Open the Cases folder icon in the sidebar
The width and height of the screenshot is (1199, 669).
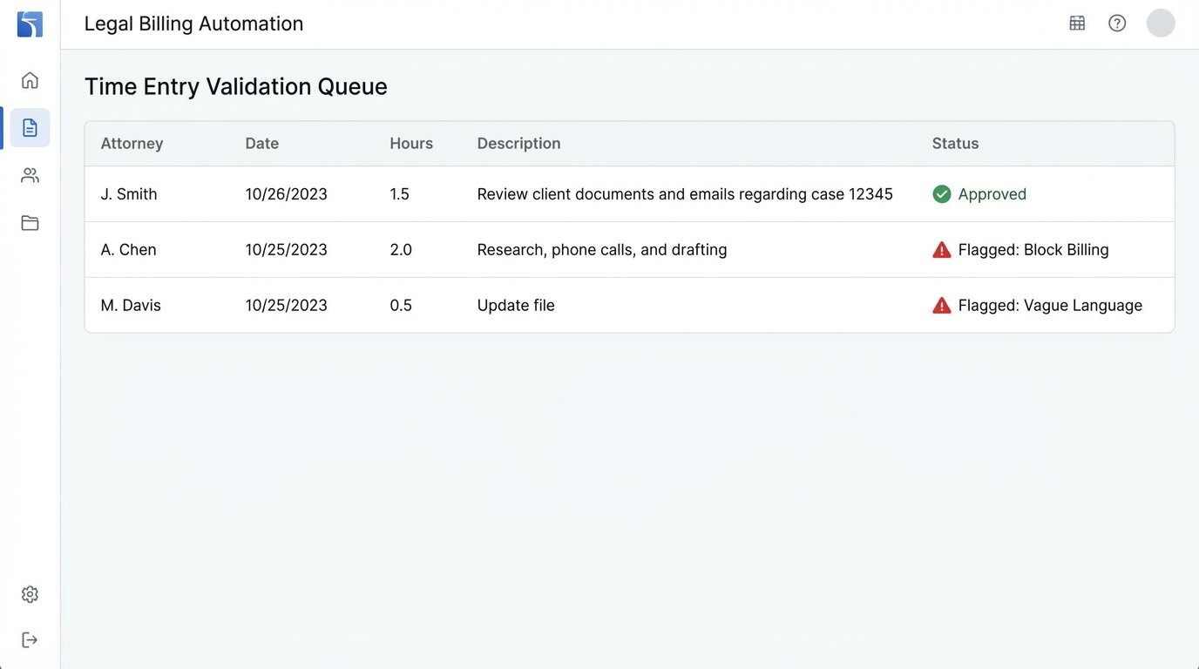[x=29, y=222]
